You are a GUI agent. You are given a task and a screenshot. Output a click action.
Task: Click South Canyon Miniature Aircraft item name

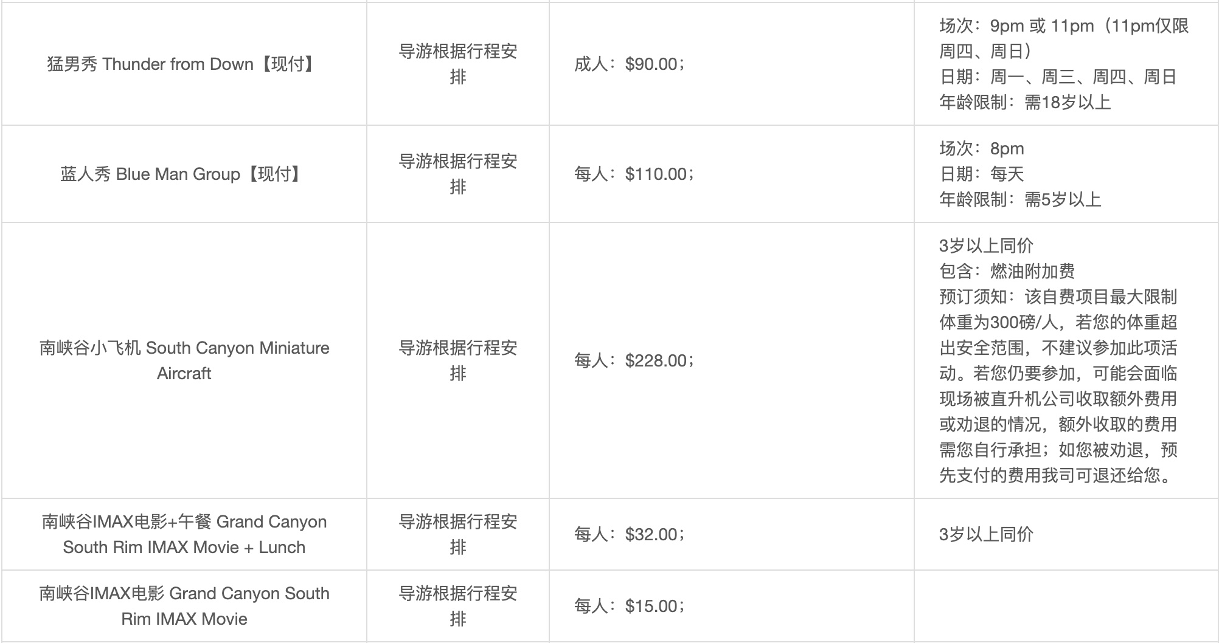pyautogui.click(x=184, y=360)
